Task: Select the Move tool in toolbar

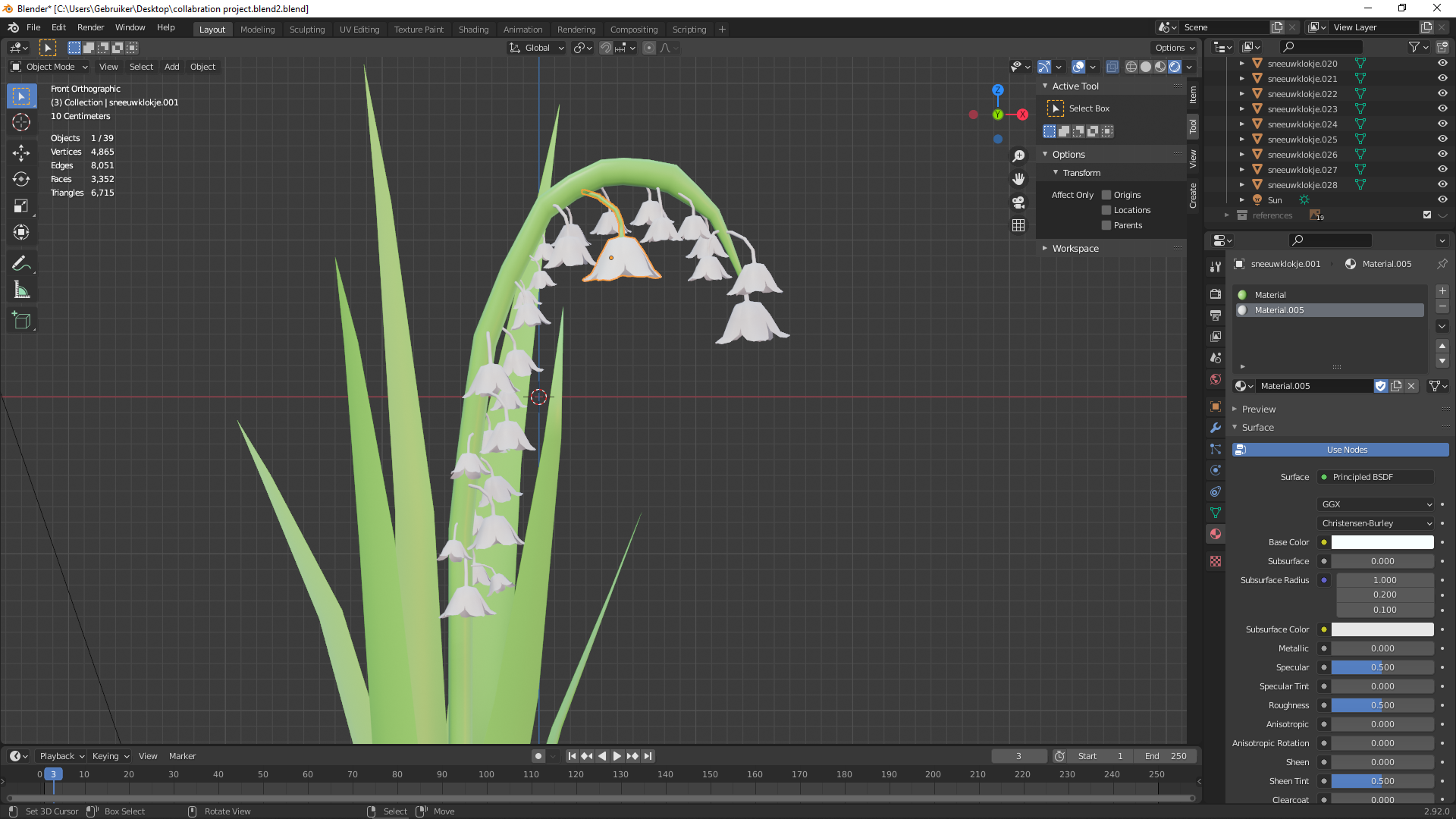Action: click(x=21, y=153)
